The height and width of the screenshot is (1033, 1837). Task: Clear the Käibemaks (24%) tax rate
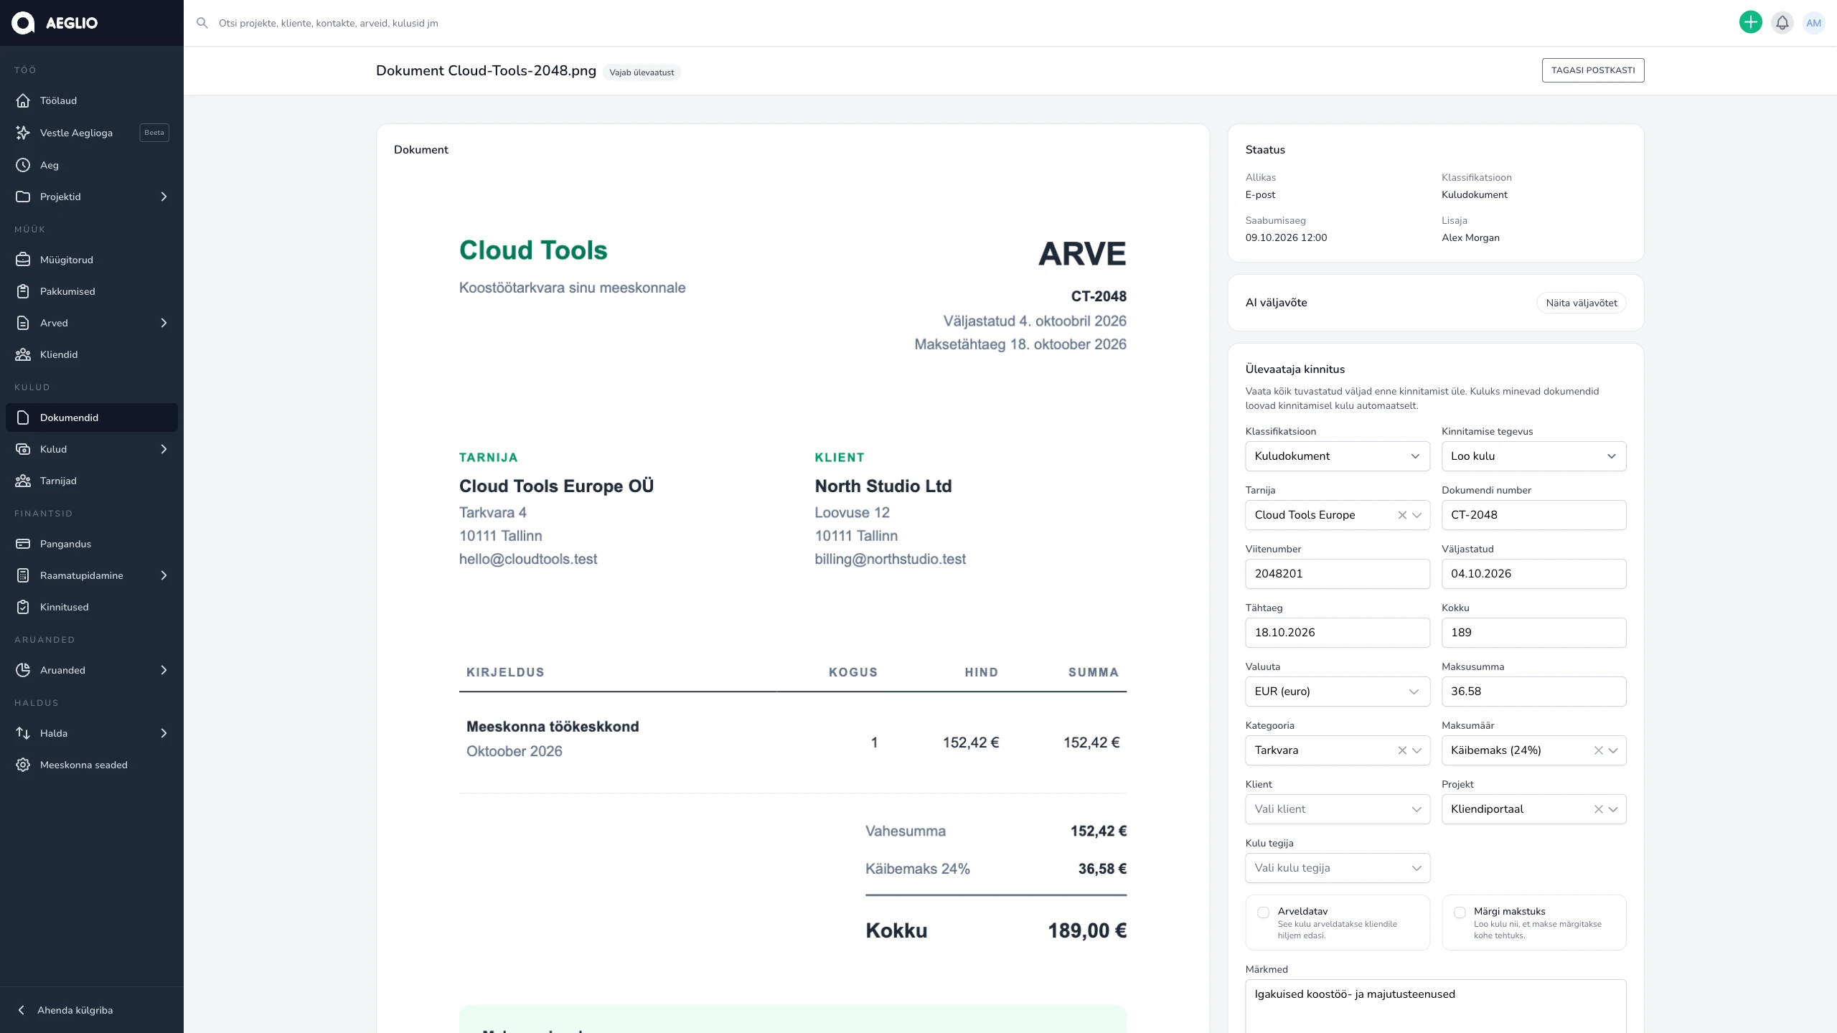(x=1598, y=750)
